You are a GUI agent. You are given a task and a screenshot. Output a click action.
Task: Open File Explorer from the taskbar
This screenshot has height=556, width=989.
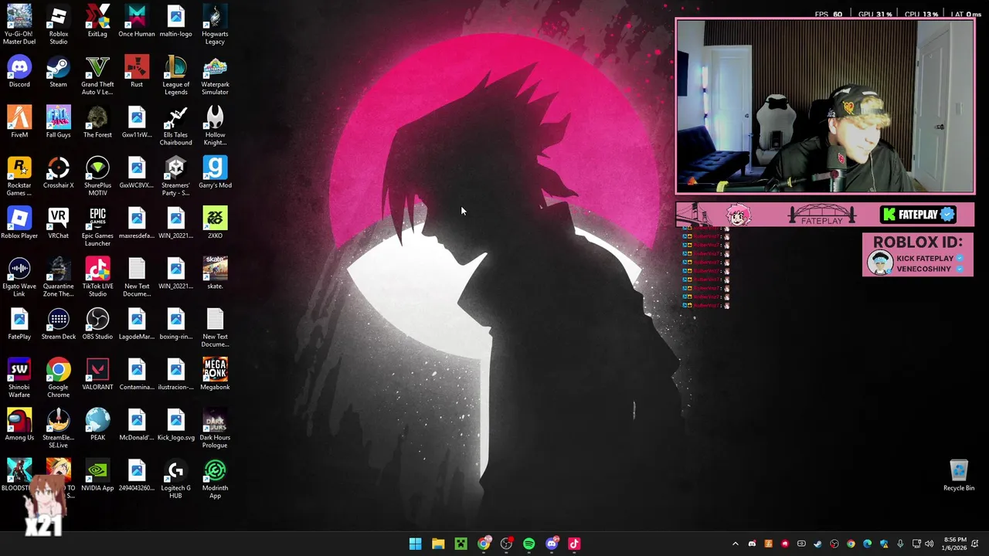(x=438, y=544)
